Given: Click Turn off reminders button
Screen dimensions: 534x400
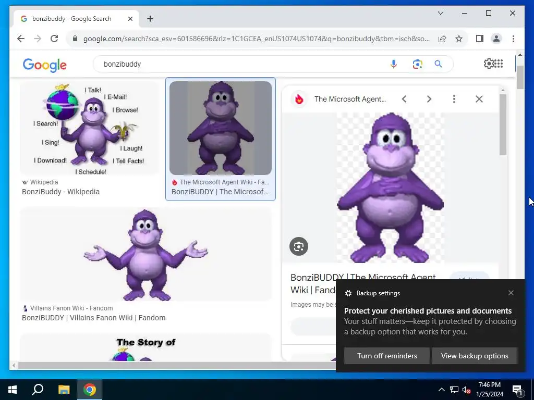Looking at the screenshot, I should click(387, 356).
